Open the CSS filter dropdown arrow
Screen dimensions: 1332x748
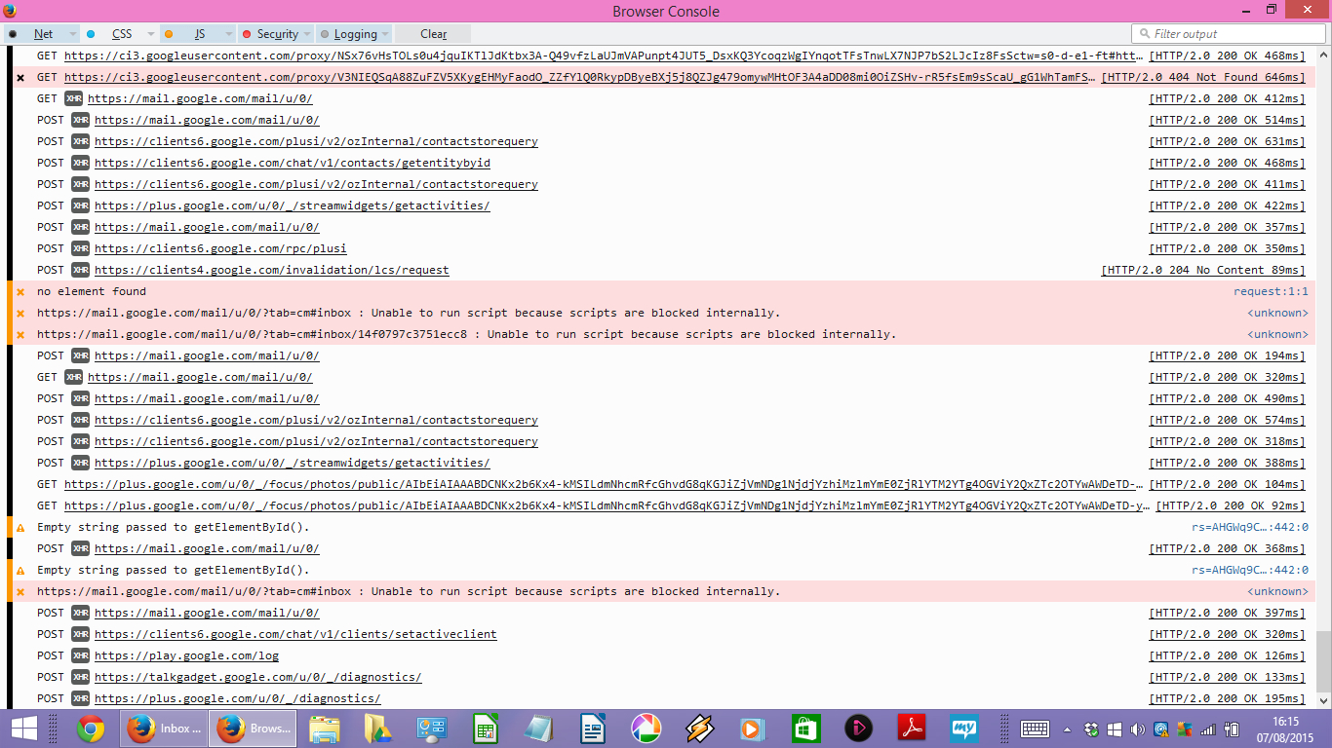pyautogui.click(x=151, y=34)
